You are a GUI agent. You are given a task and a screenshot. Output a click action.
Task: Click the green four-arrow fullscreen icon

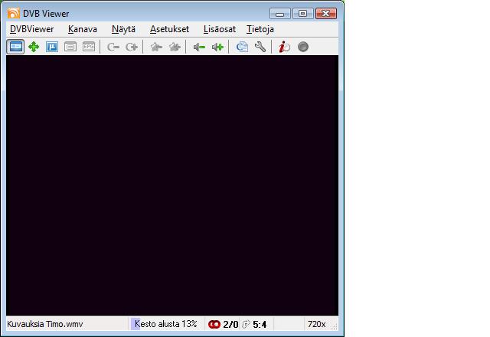[34, 47]
